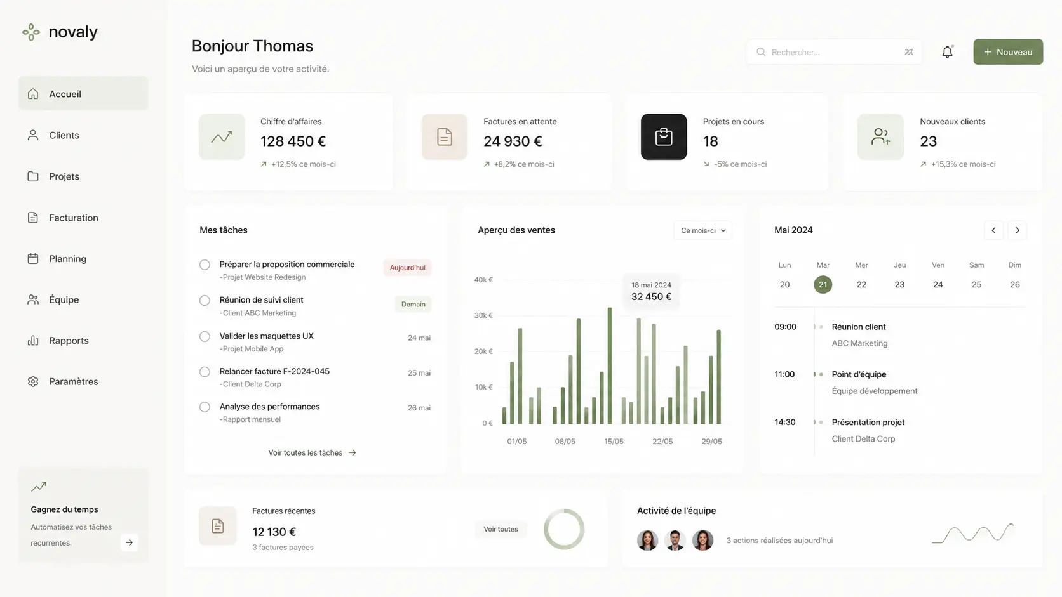Click the Demain tag

tap(413, 305)
